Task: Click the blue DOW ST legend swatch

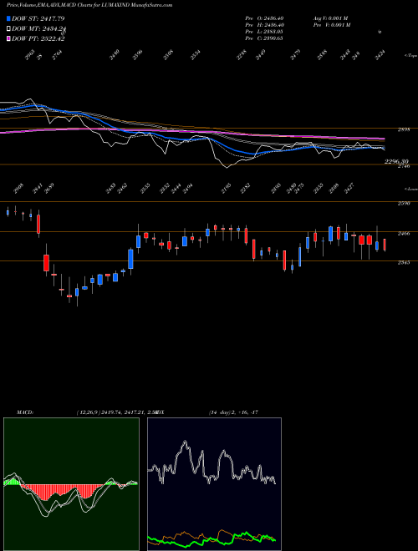Action: point(8,18)
